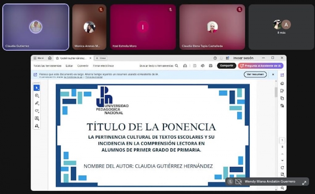This screenshot has width=315, height=194.
Task: Select Itzel Estrella Moro participant tile
Action: click(143, 27)
